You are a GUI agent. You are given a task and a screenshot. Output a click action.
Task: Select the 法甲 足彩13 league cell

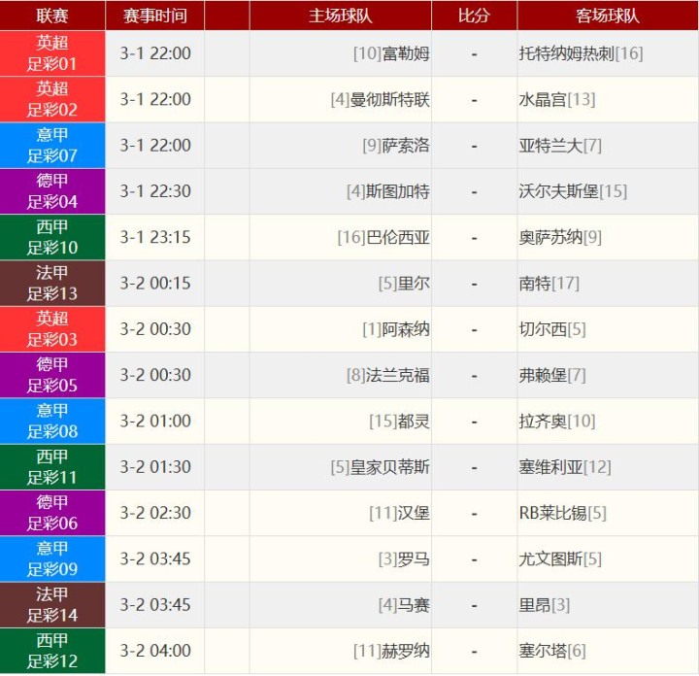tap(52, 284)
